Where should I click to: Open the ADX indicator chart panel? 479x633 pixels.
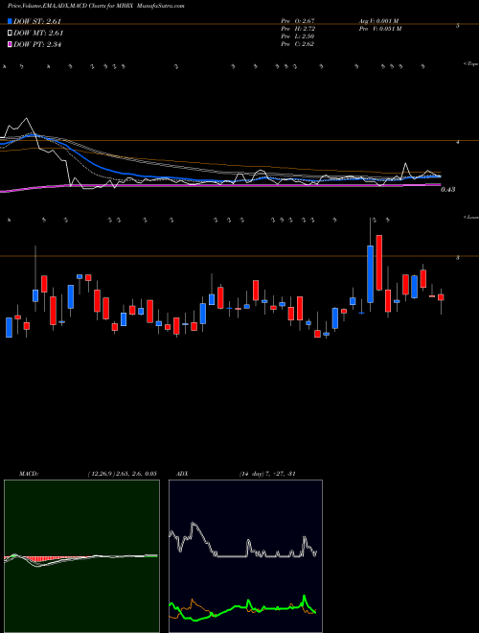pyautogui.click(x=245, y=556)
